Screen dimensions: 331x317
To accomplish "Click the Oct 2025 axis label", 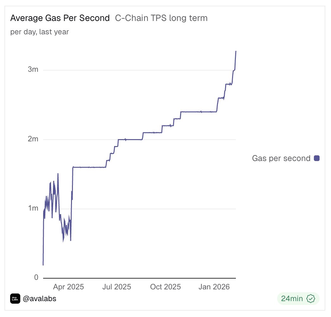I will (x=165, y=287).
